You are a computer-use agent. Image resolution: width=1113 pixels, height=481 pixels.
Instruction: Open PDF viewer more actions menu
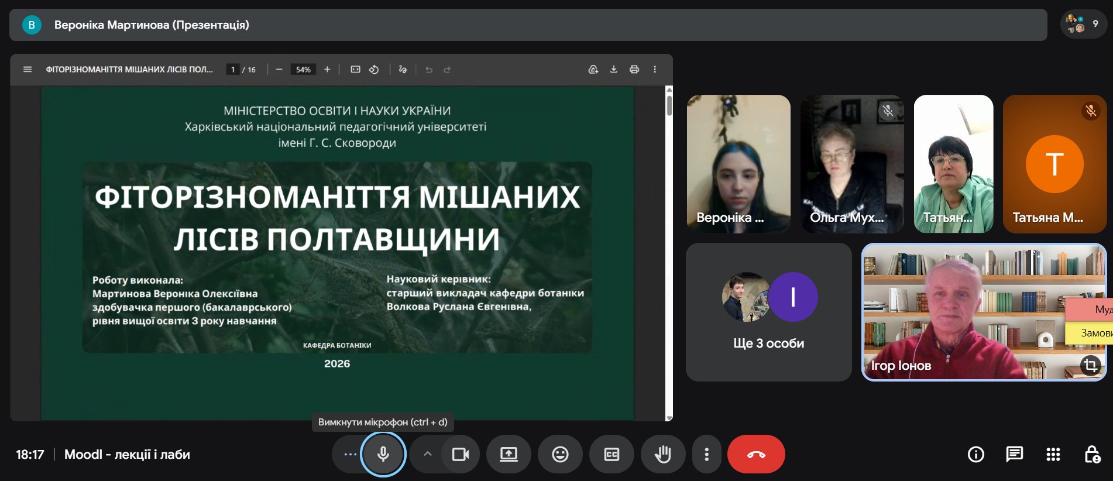(x=655, y=70)
